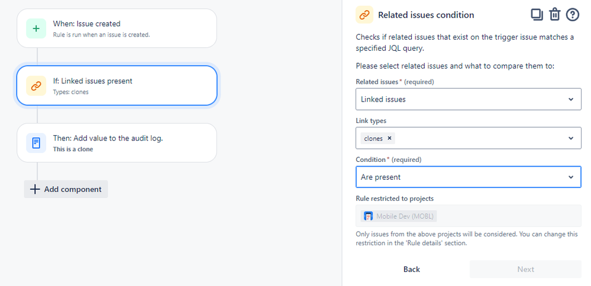
Task: Remove the clones link type tag
Action: click(x=389, y=138)
